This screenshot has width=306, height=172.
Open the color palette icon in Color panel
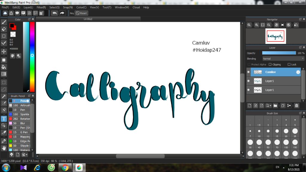click(13, 56)
